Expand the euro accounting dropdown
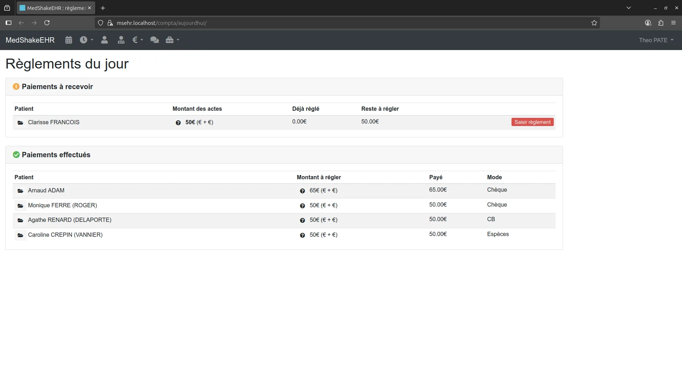Viewport: 682px width, 372px height. (137, 40)
